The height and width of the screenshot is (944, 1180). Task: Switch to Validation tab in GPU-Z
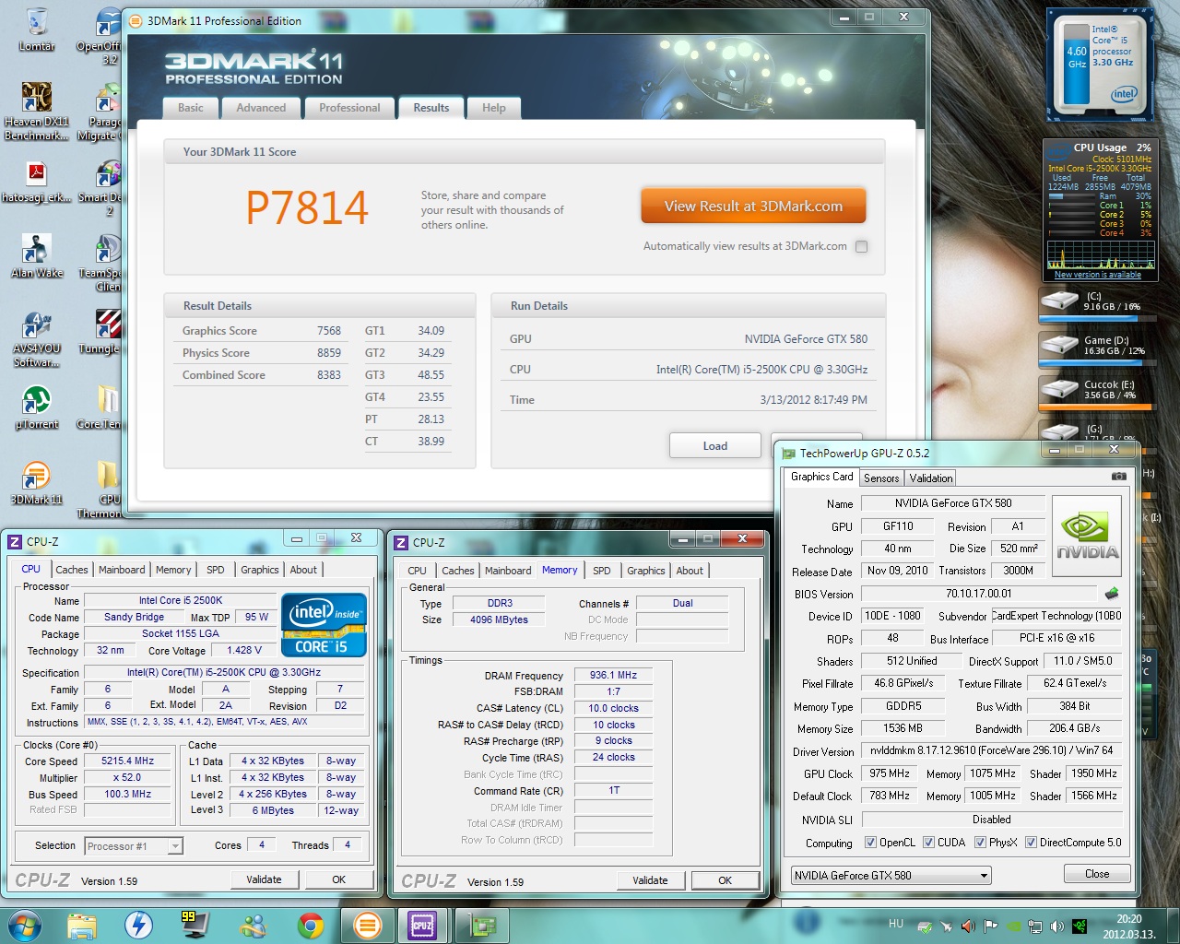click(x=931, y=478)
